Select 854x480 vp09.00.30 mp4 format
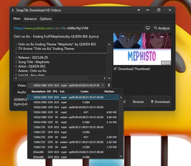191x166 pixels. [73, 152]
